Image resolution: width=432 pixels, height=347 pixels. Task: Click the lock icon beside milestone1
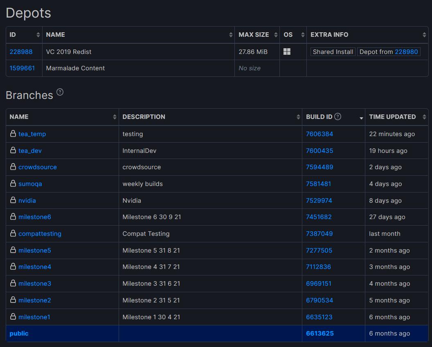[13, 317]
